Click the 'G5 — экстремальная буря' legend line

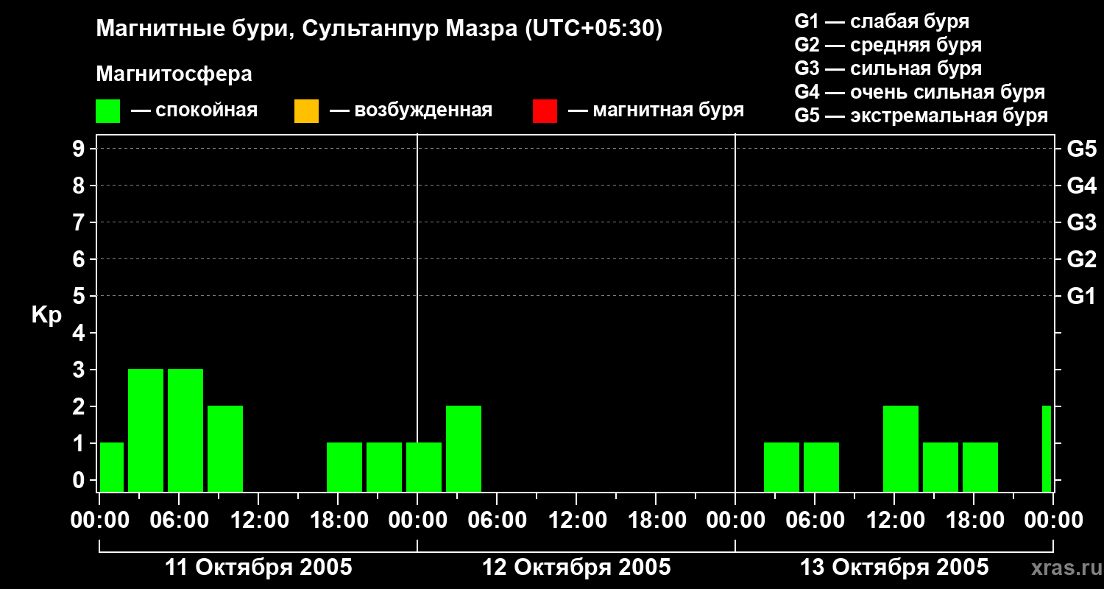tap(921, 116)
